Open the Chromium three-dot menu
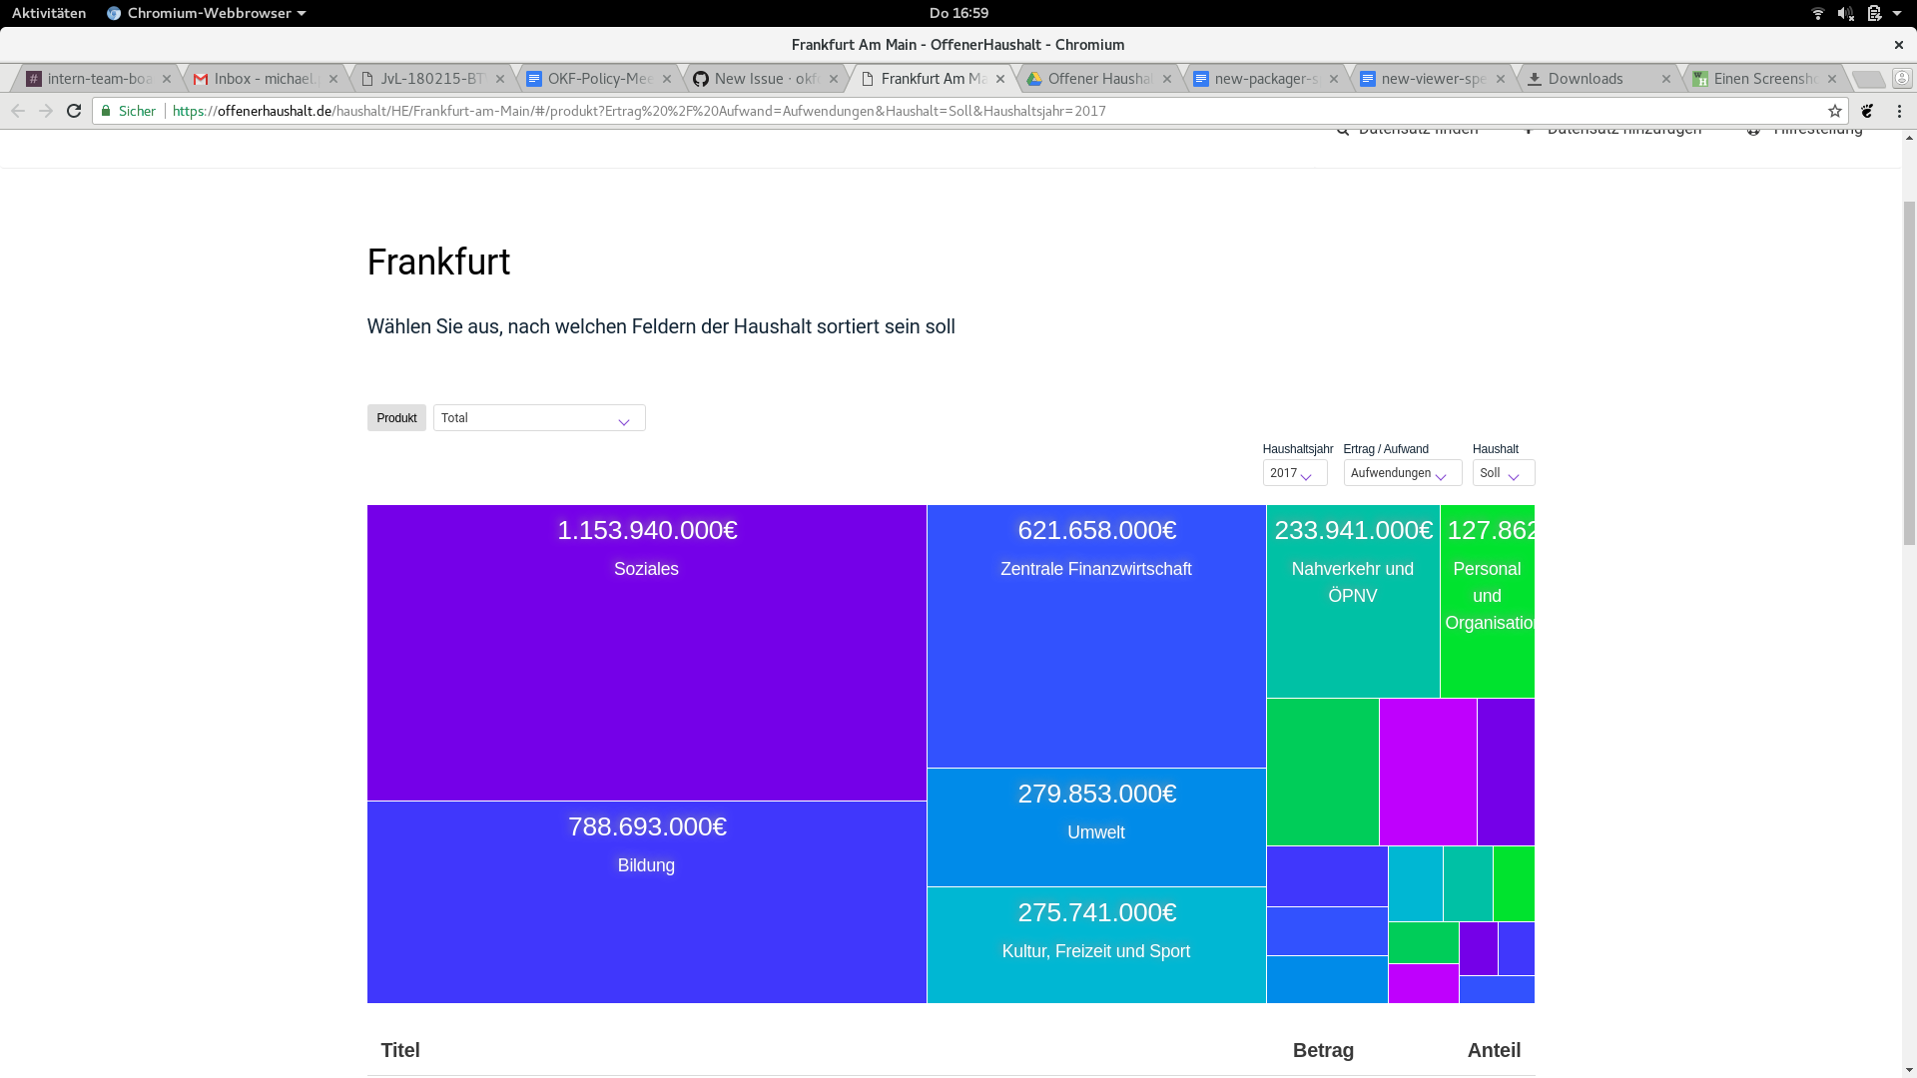 pos(1899,111)
